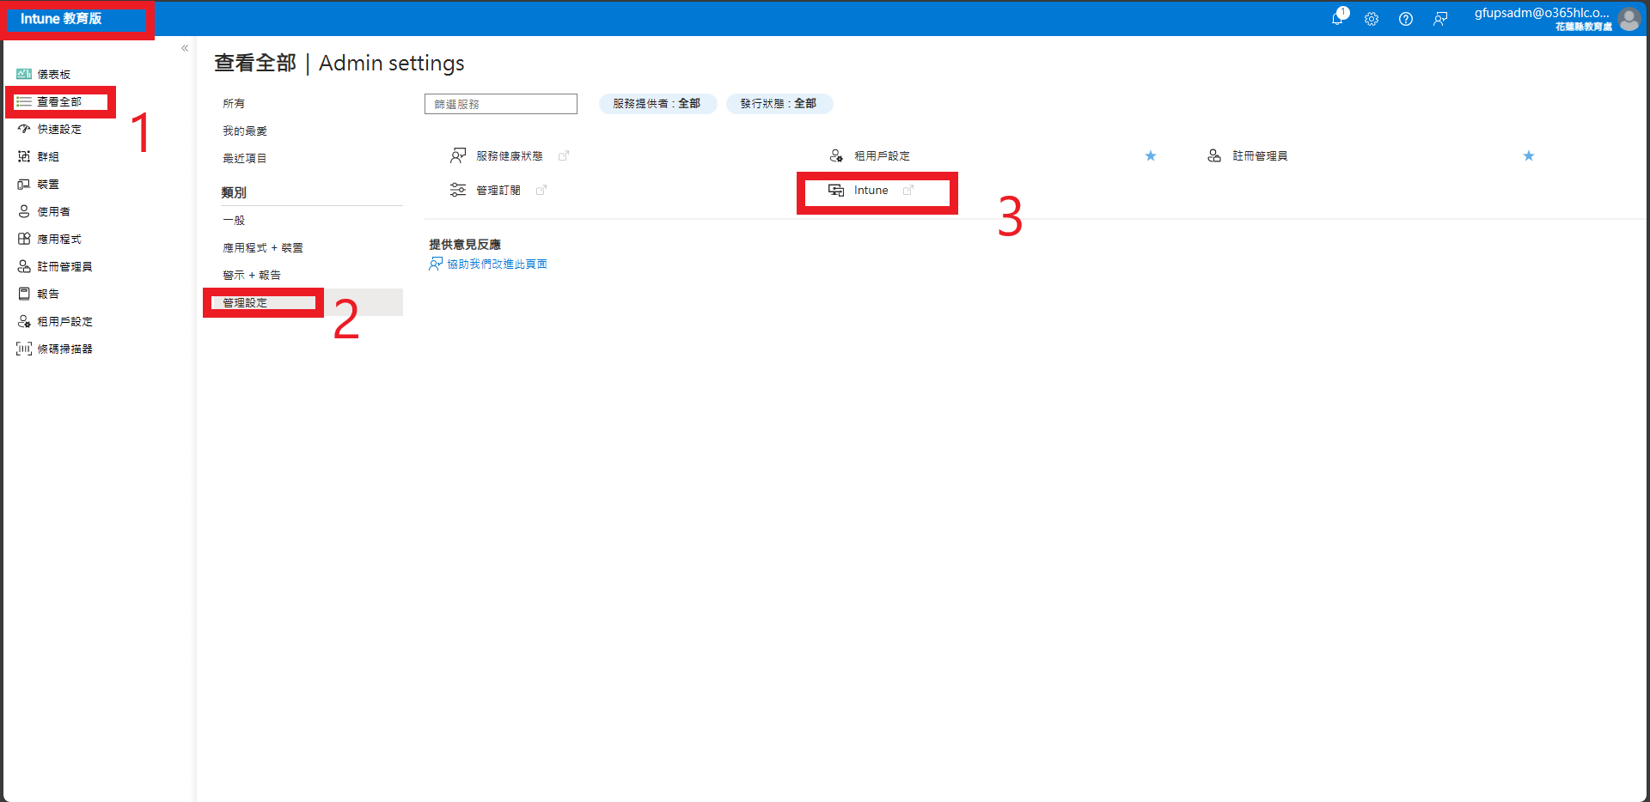Viewport: 1650px width, 802px height.
Task: Click the help question mark icon
Action: tap(1406, 19)
